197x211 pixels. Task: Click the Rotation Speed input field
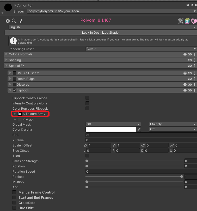(141, 171)
